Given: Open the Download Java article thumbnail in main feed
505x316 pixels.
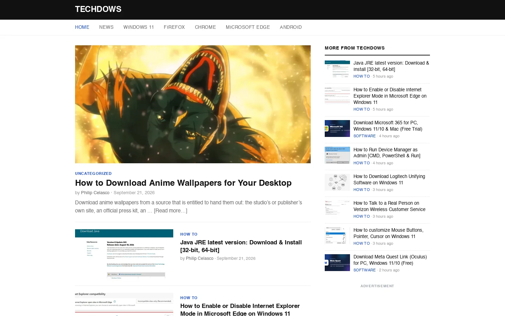Looking at the screenshot, I should pyautogui.click(x=124, y=254).
